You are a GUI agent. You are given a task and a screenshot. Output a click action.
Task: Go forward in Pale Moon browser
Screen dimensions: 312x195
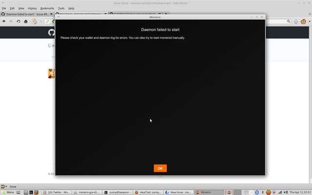tap(11, 21)
